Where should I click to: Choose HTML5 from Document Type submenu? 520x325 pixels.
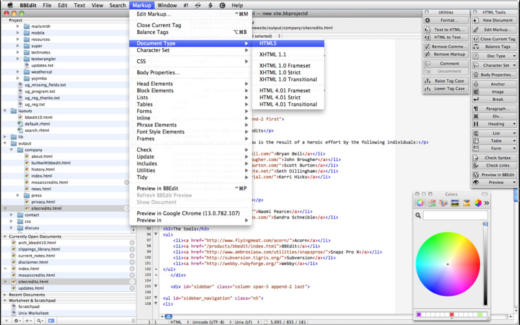(288, 44)
